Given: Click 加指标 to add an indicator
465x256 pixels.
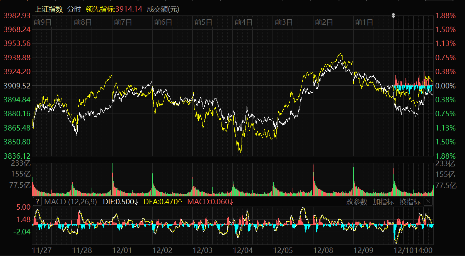Looking at the screenshot, I should [x=383, y=202].
